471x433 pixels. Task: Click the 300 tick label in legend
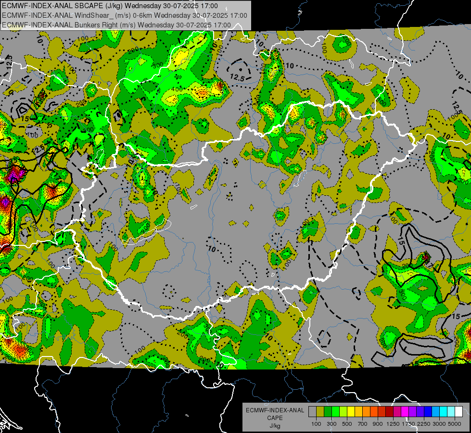[x=331, y=424]
